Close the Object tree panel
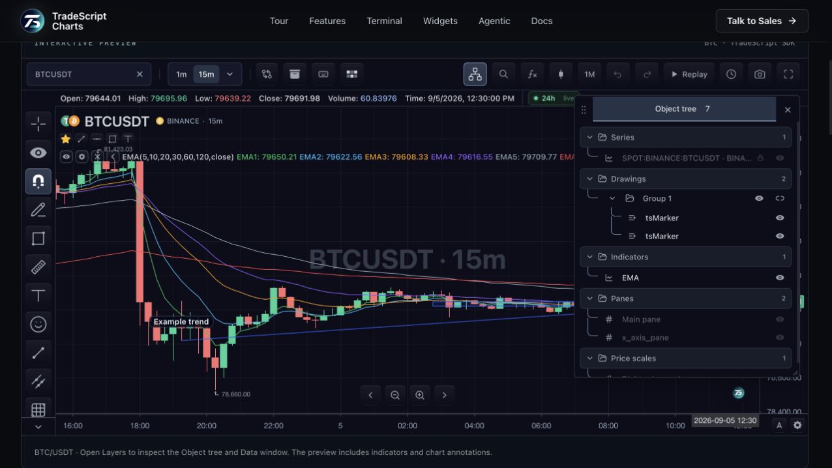832x468 pixels. (x=788, y=110)
